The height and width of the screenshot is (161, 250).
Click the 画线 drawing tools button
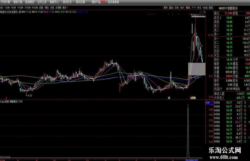(x=188, y=7)
